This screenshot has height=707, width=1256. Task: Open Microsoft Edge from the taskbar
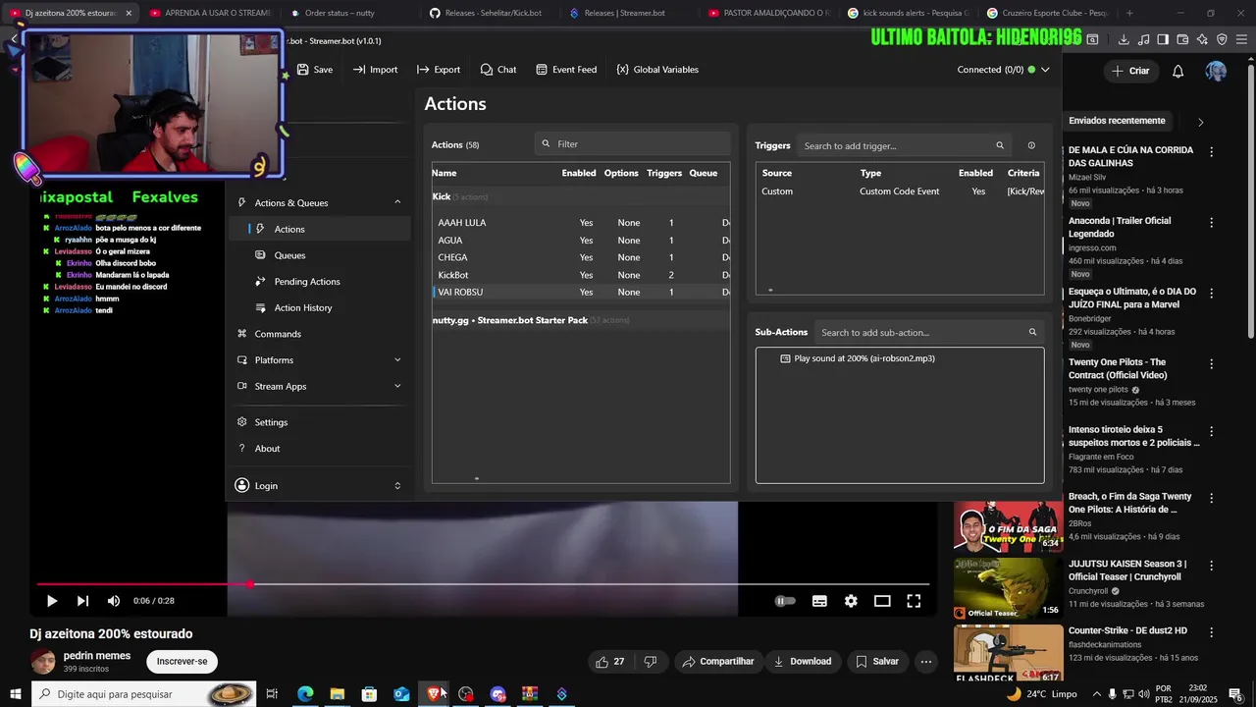[305, 694]
